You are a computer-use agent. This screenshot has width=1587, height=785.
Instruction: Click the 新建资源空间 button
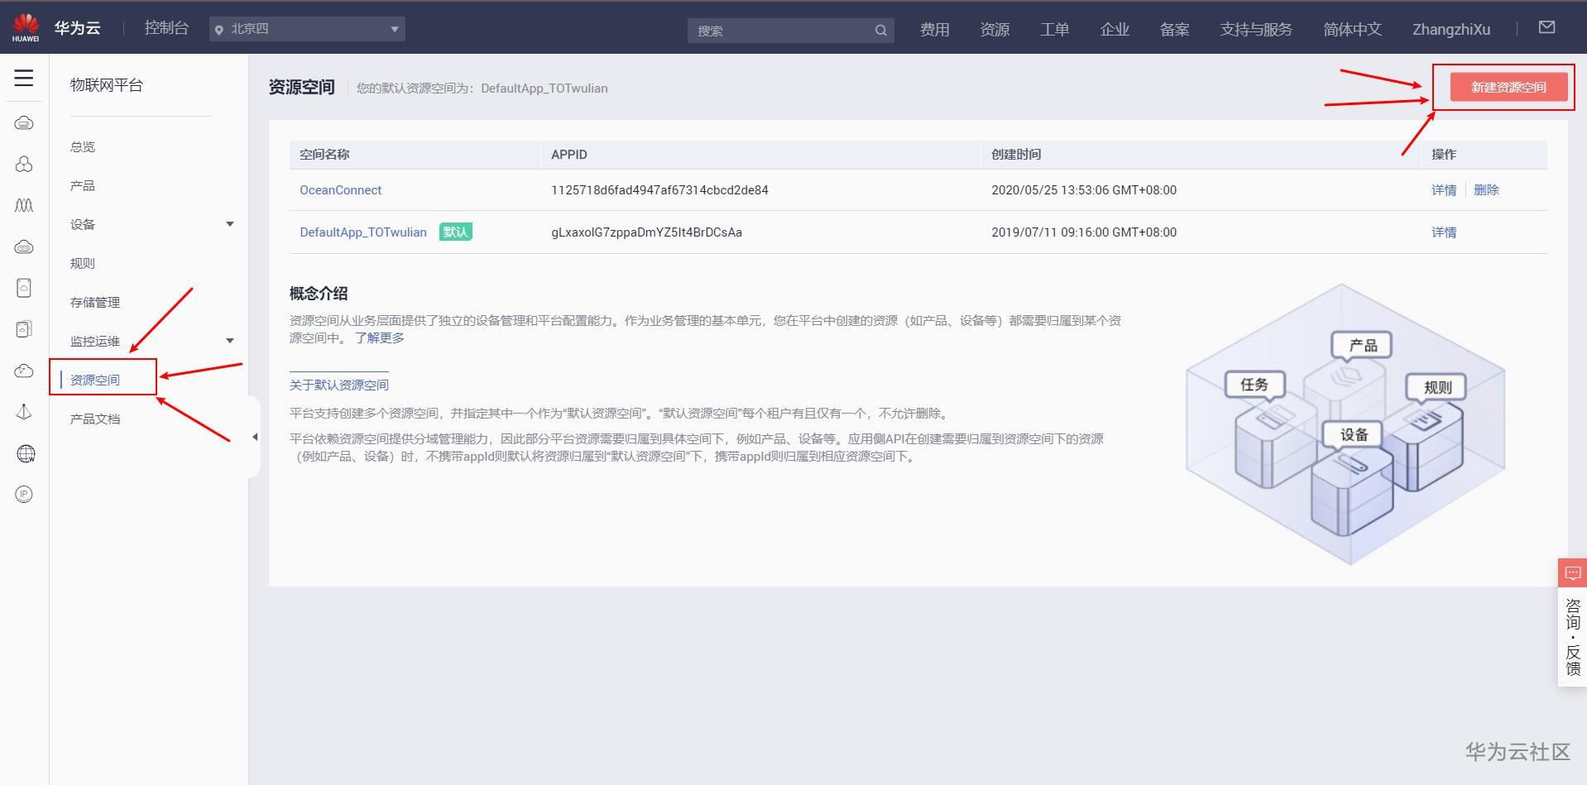(1508, 87)
